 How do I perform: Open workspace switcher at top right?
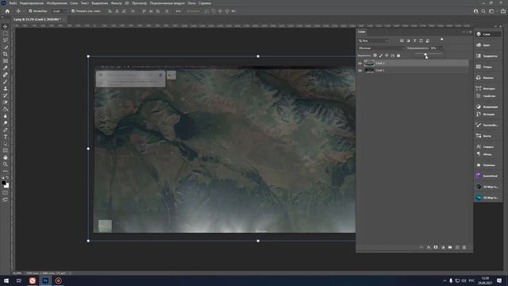491,11
